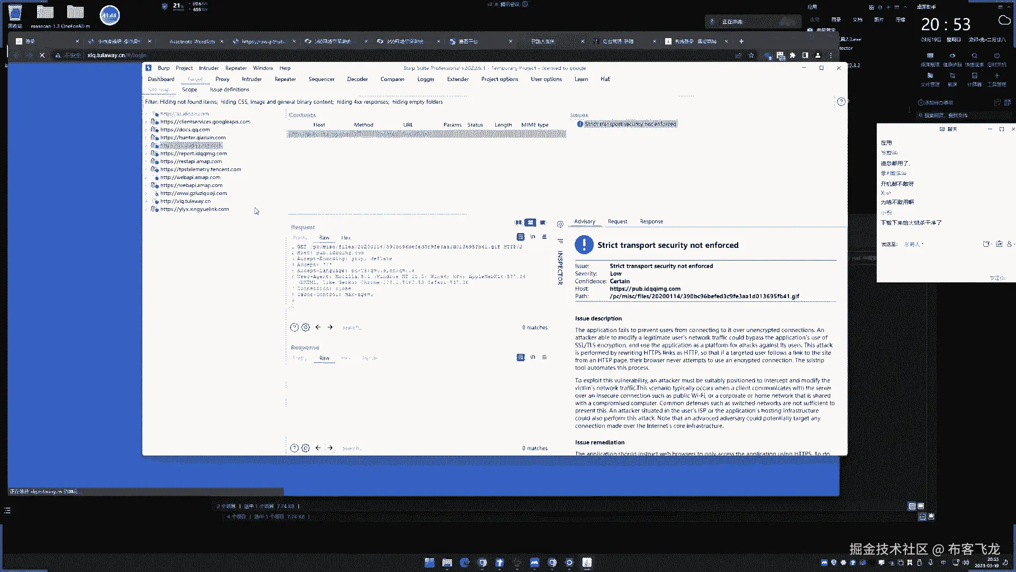Go to next request search match arrow
Image resolution: width=1016 pixels, height=572 pixels.
point(330,327)
